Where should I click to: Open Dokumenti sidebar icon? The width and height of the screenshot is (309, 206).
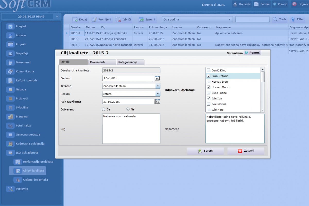[x=11, y=62]
